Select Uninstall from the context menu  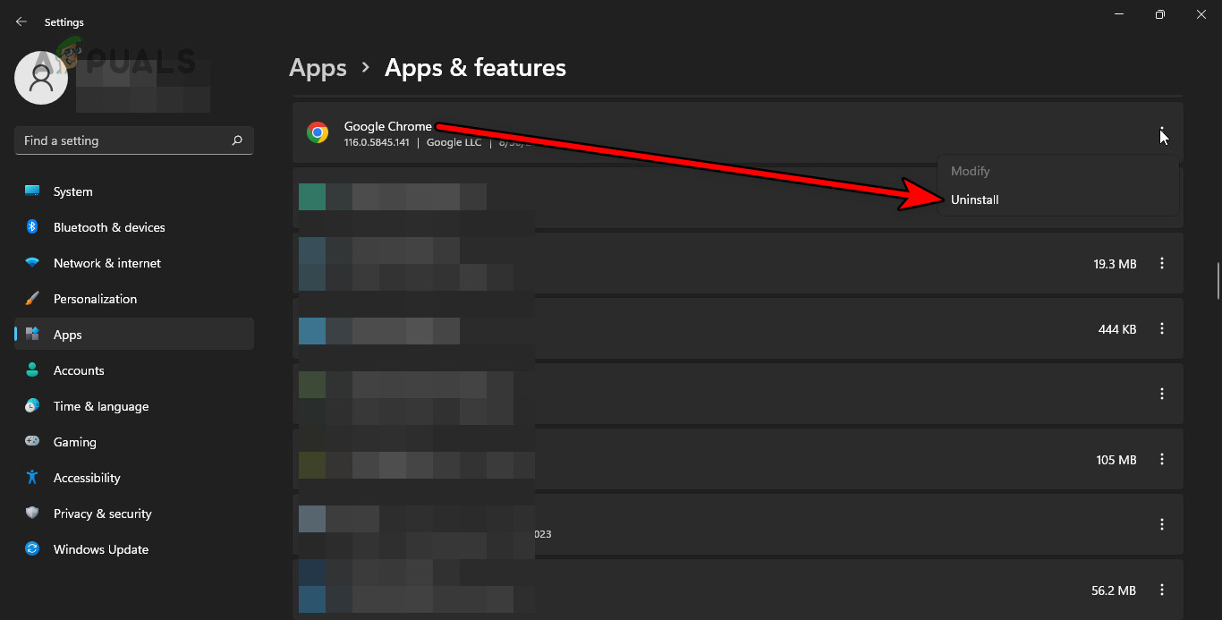(974, 199)
